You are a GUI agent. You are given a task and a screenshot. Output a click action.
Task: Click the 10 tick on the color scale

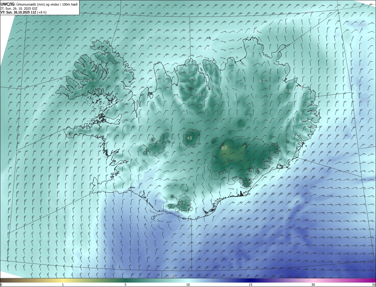point(188,285)
